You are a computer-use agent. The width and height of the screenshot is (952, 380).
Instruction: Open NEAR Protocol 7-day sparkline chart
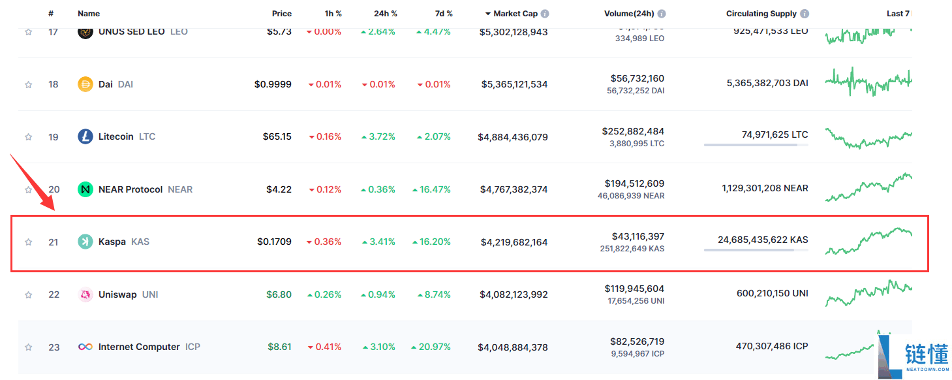point(868,187)
